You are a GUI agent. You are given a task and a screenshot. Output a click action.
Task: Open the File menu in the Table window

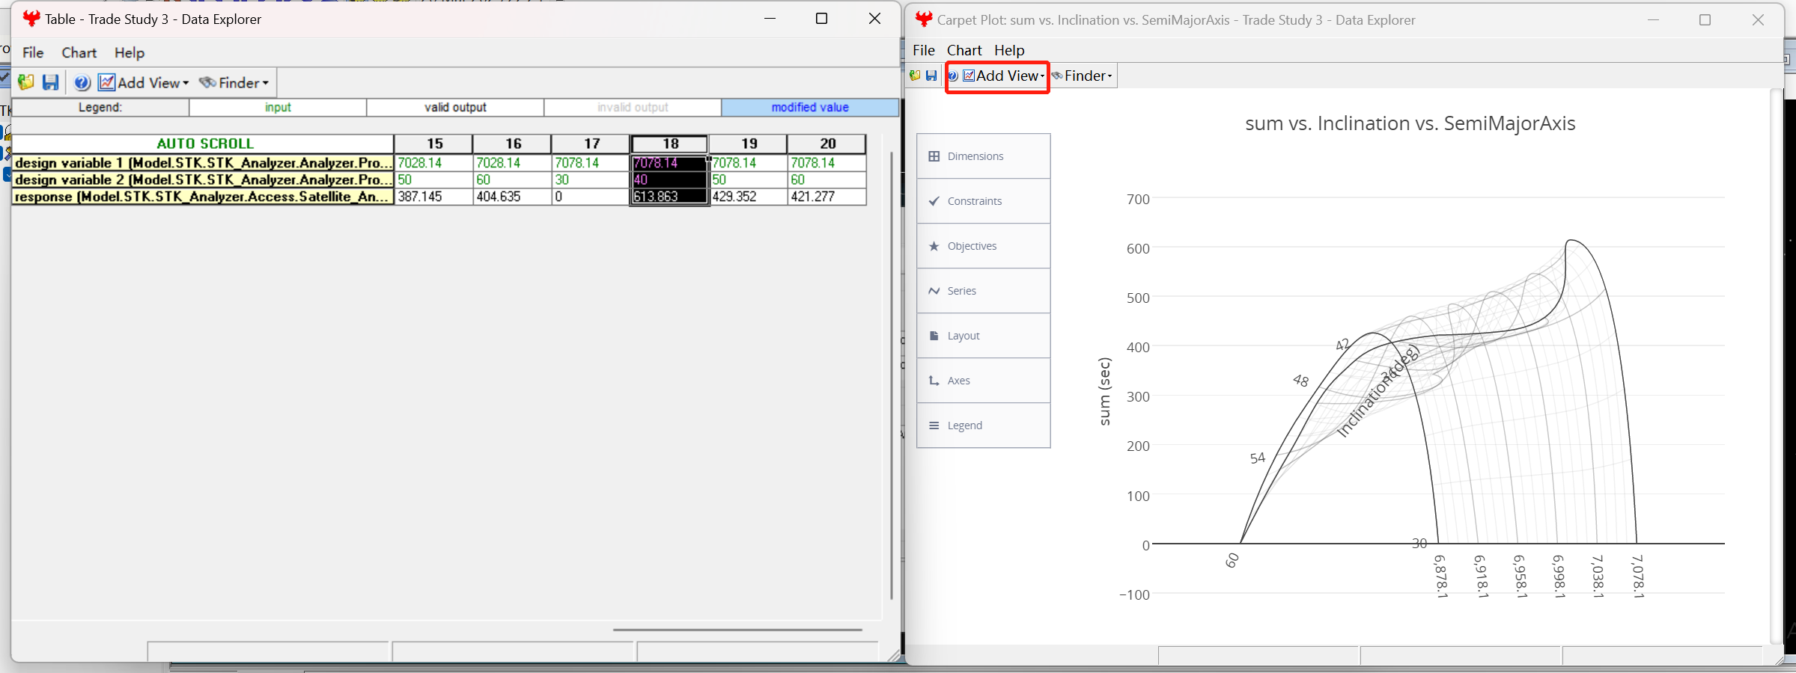tap(32, 52)
